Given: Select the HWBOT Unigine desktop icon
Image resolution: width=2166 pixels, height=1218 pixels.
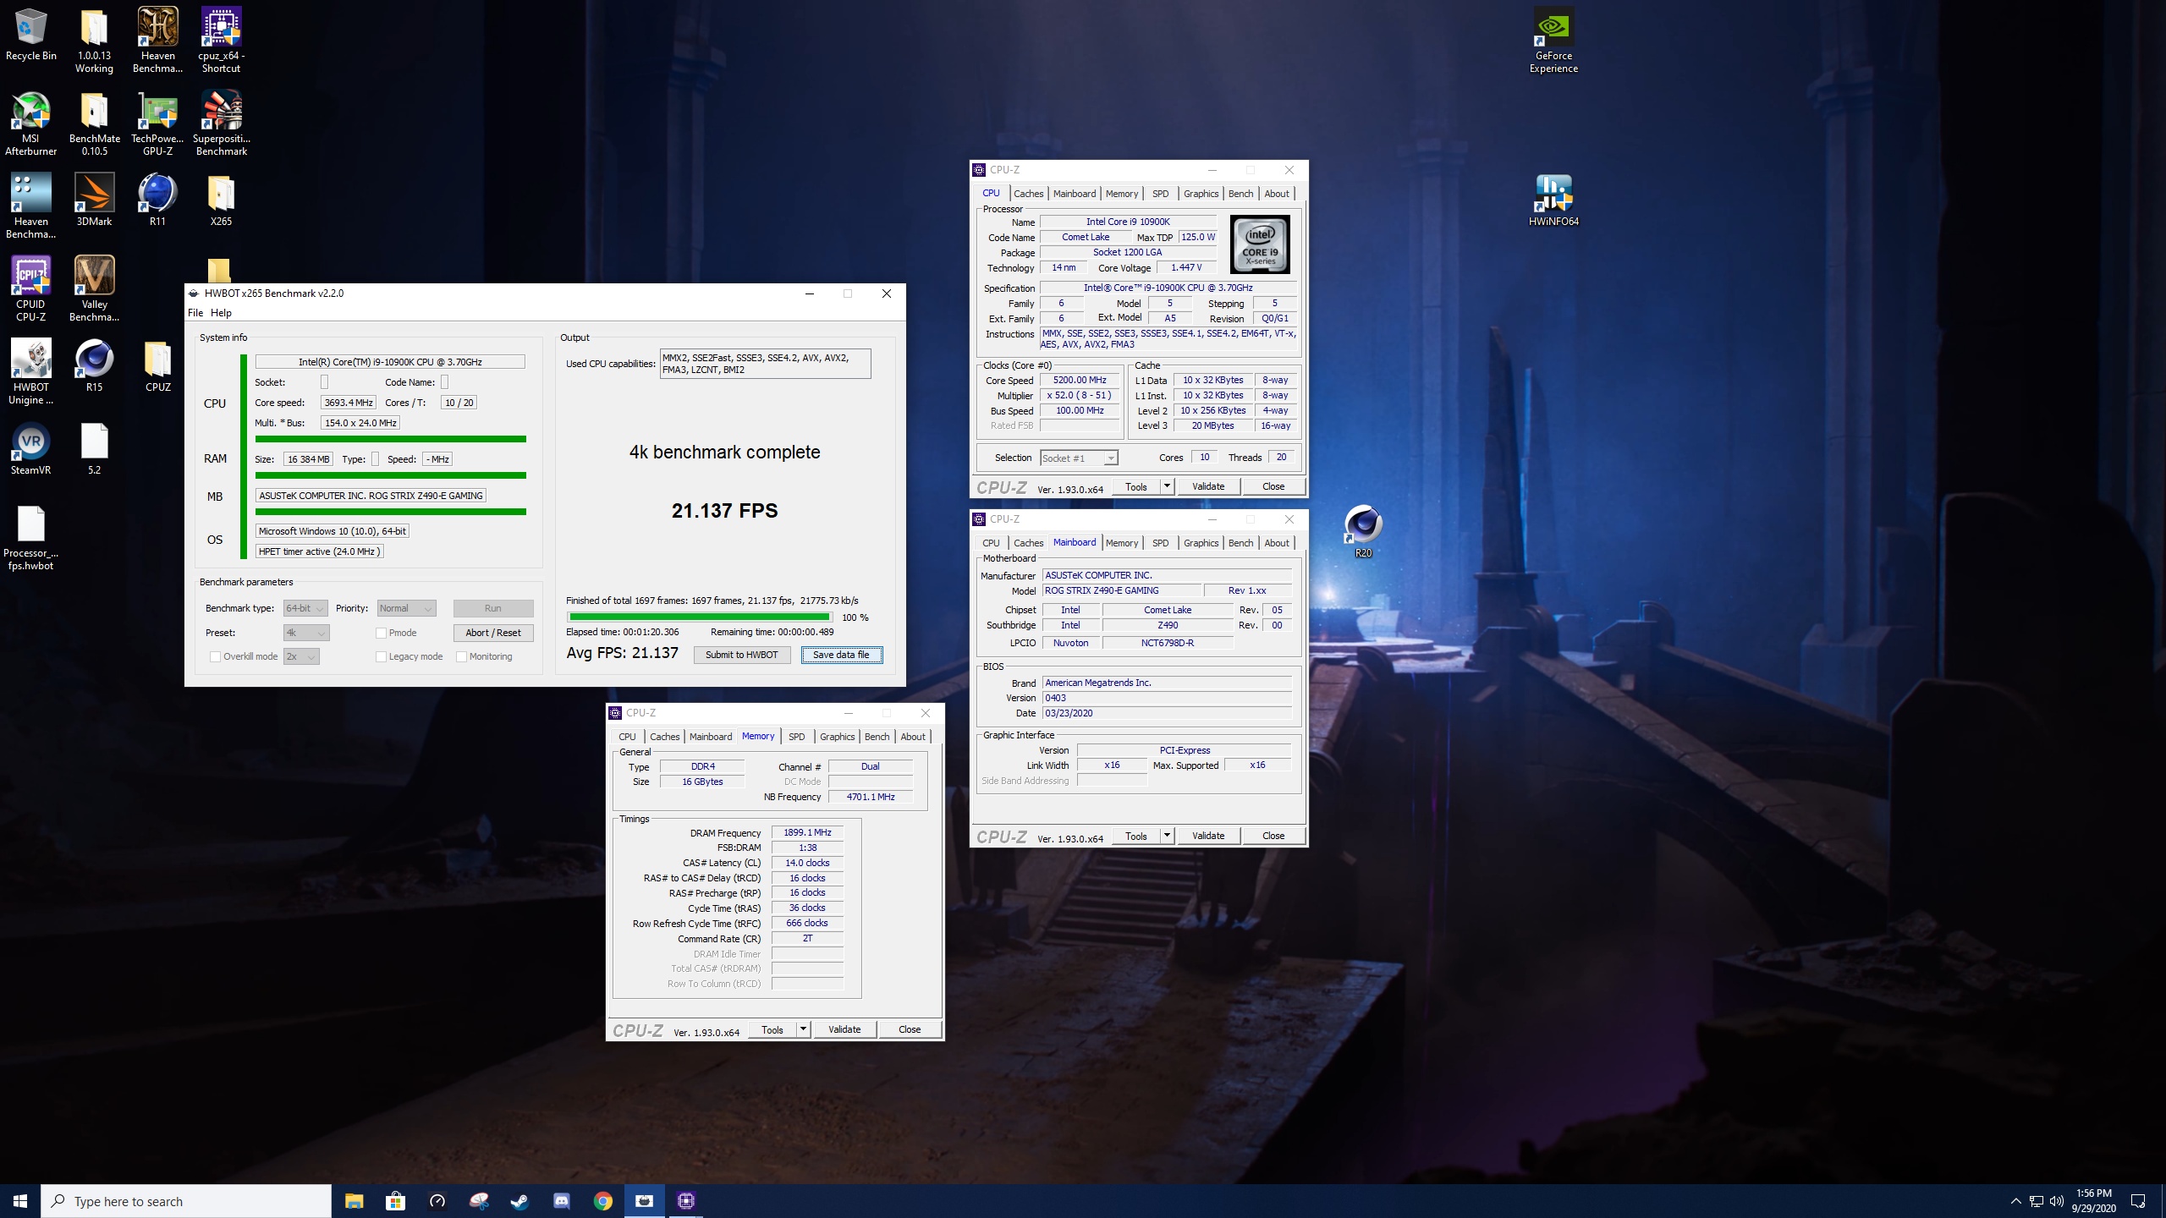Looking at the screenshot, I should tap(31, 372).
